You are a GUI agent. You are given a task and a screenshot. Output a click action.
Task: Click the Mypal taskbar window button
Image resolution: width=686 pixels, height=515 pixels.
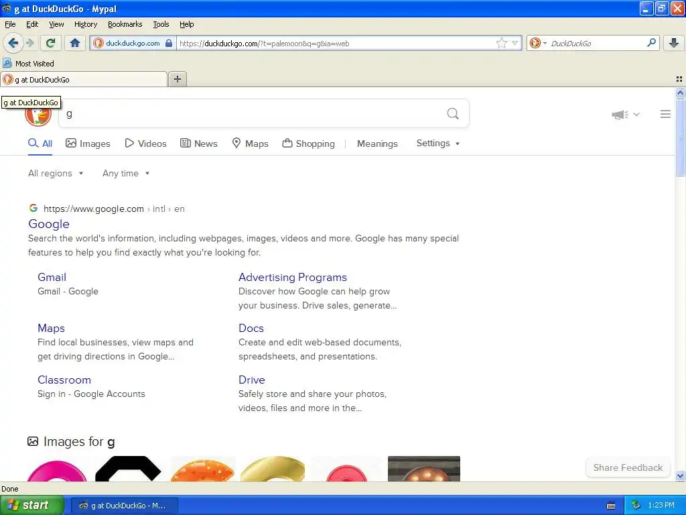(x=124, y=506)
